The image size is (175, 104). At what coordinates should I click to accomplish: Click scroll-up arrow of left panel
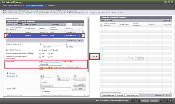click(x=88, y=17)
